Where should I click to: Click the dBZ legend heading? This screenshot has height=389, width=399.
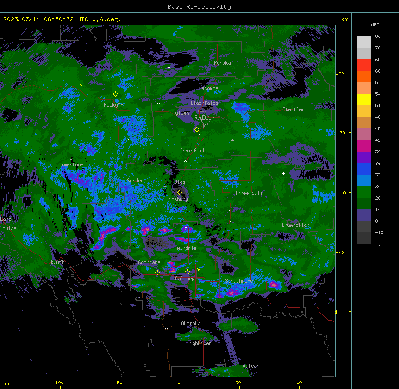375,24
